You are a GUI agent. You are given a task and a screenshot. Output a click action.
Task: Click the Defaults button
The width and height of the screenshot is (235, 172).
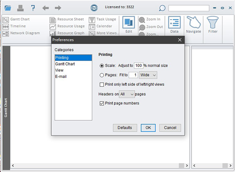pos(125,128)
